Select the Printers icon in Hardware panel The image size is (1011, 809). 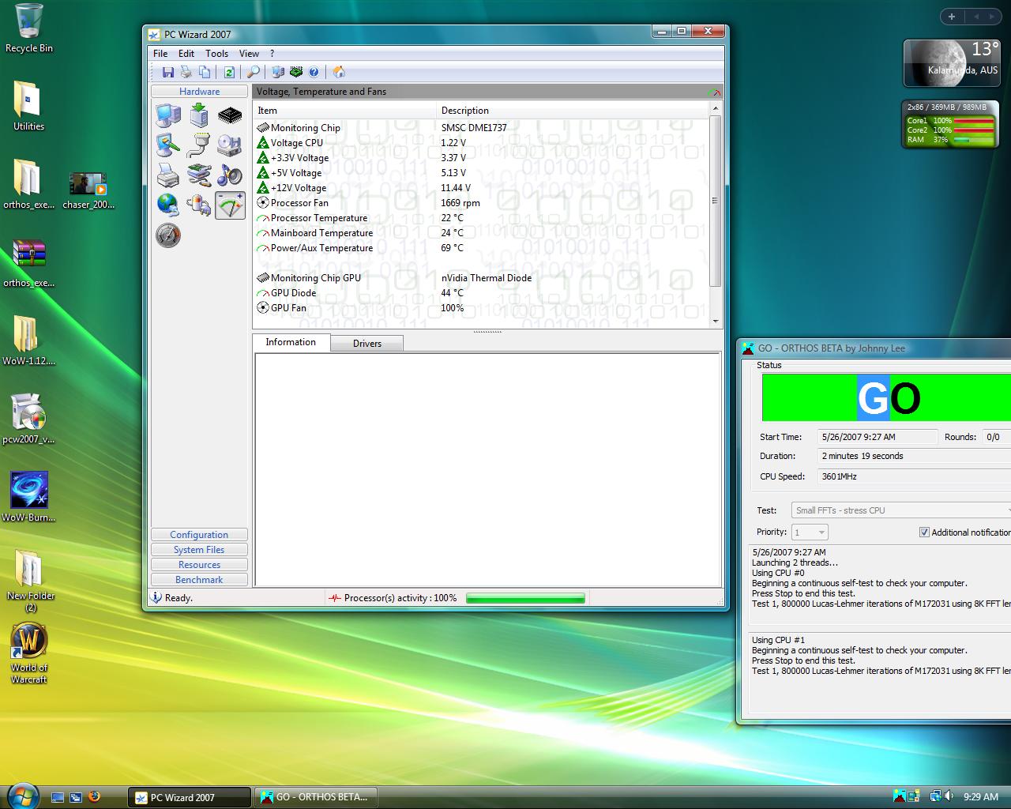(167, 175)
